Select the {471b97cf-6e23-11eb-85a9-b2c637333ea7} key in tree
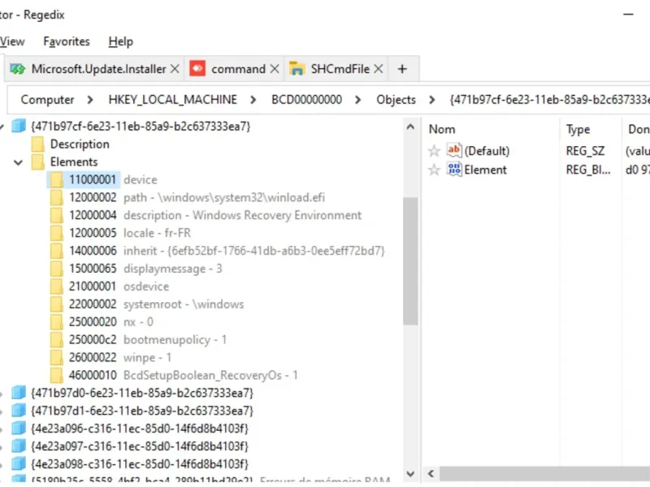 pyautogui.click(x=141, y=127)
